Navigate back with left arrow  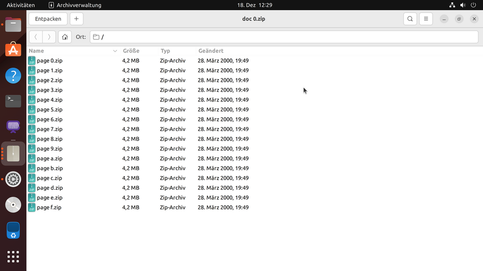coord(36,37)
